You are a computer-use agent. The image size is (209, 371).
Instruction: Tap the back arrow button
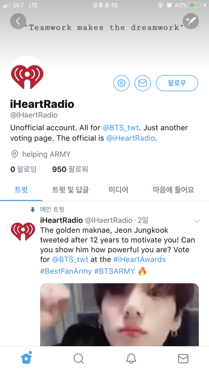click(x=18, y=21)
